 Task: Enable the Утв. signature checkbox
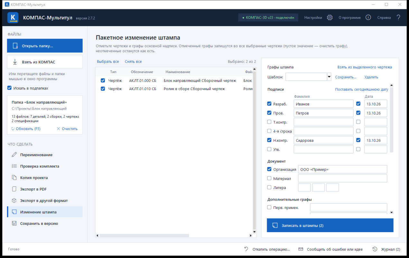tap(269, 149)
